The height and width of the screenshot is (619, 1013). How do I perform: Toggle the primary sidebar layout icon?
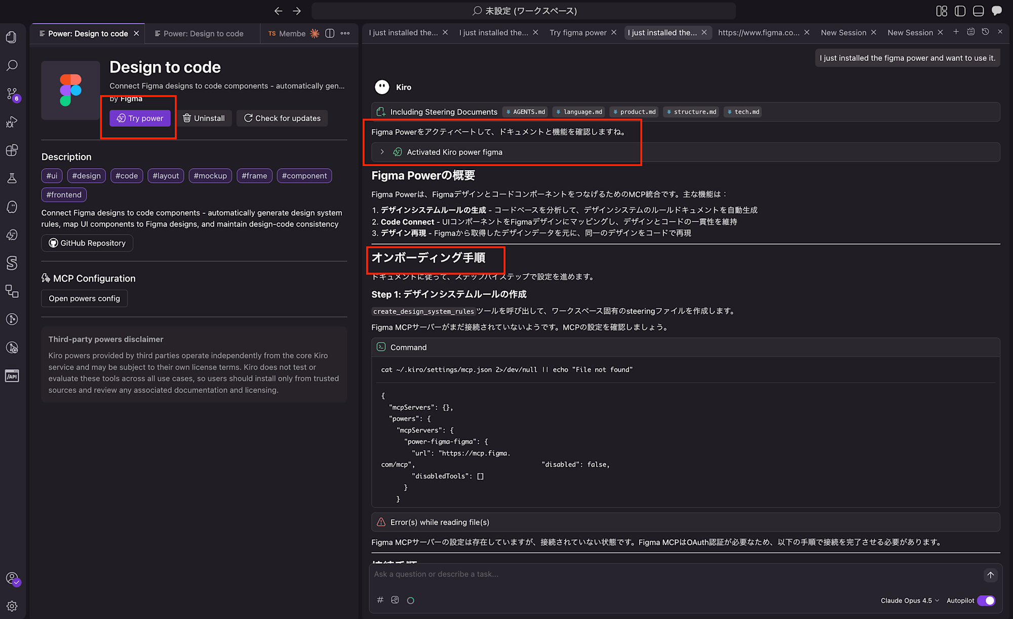960,11
